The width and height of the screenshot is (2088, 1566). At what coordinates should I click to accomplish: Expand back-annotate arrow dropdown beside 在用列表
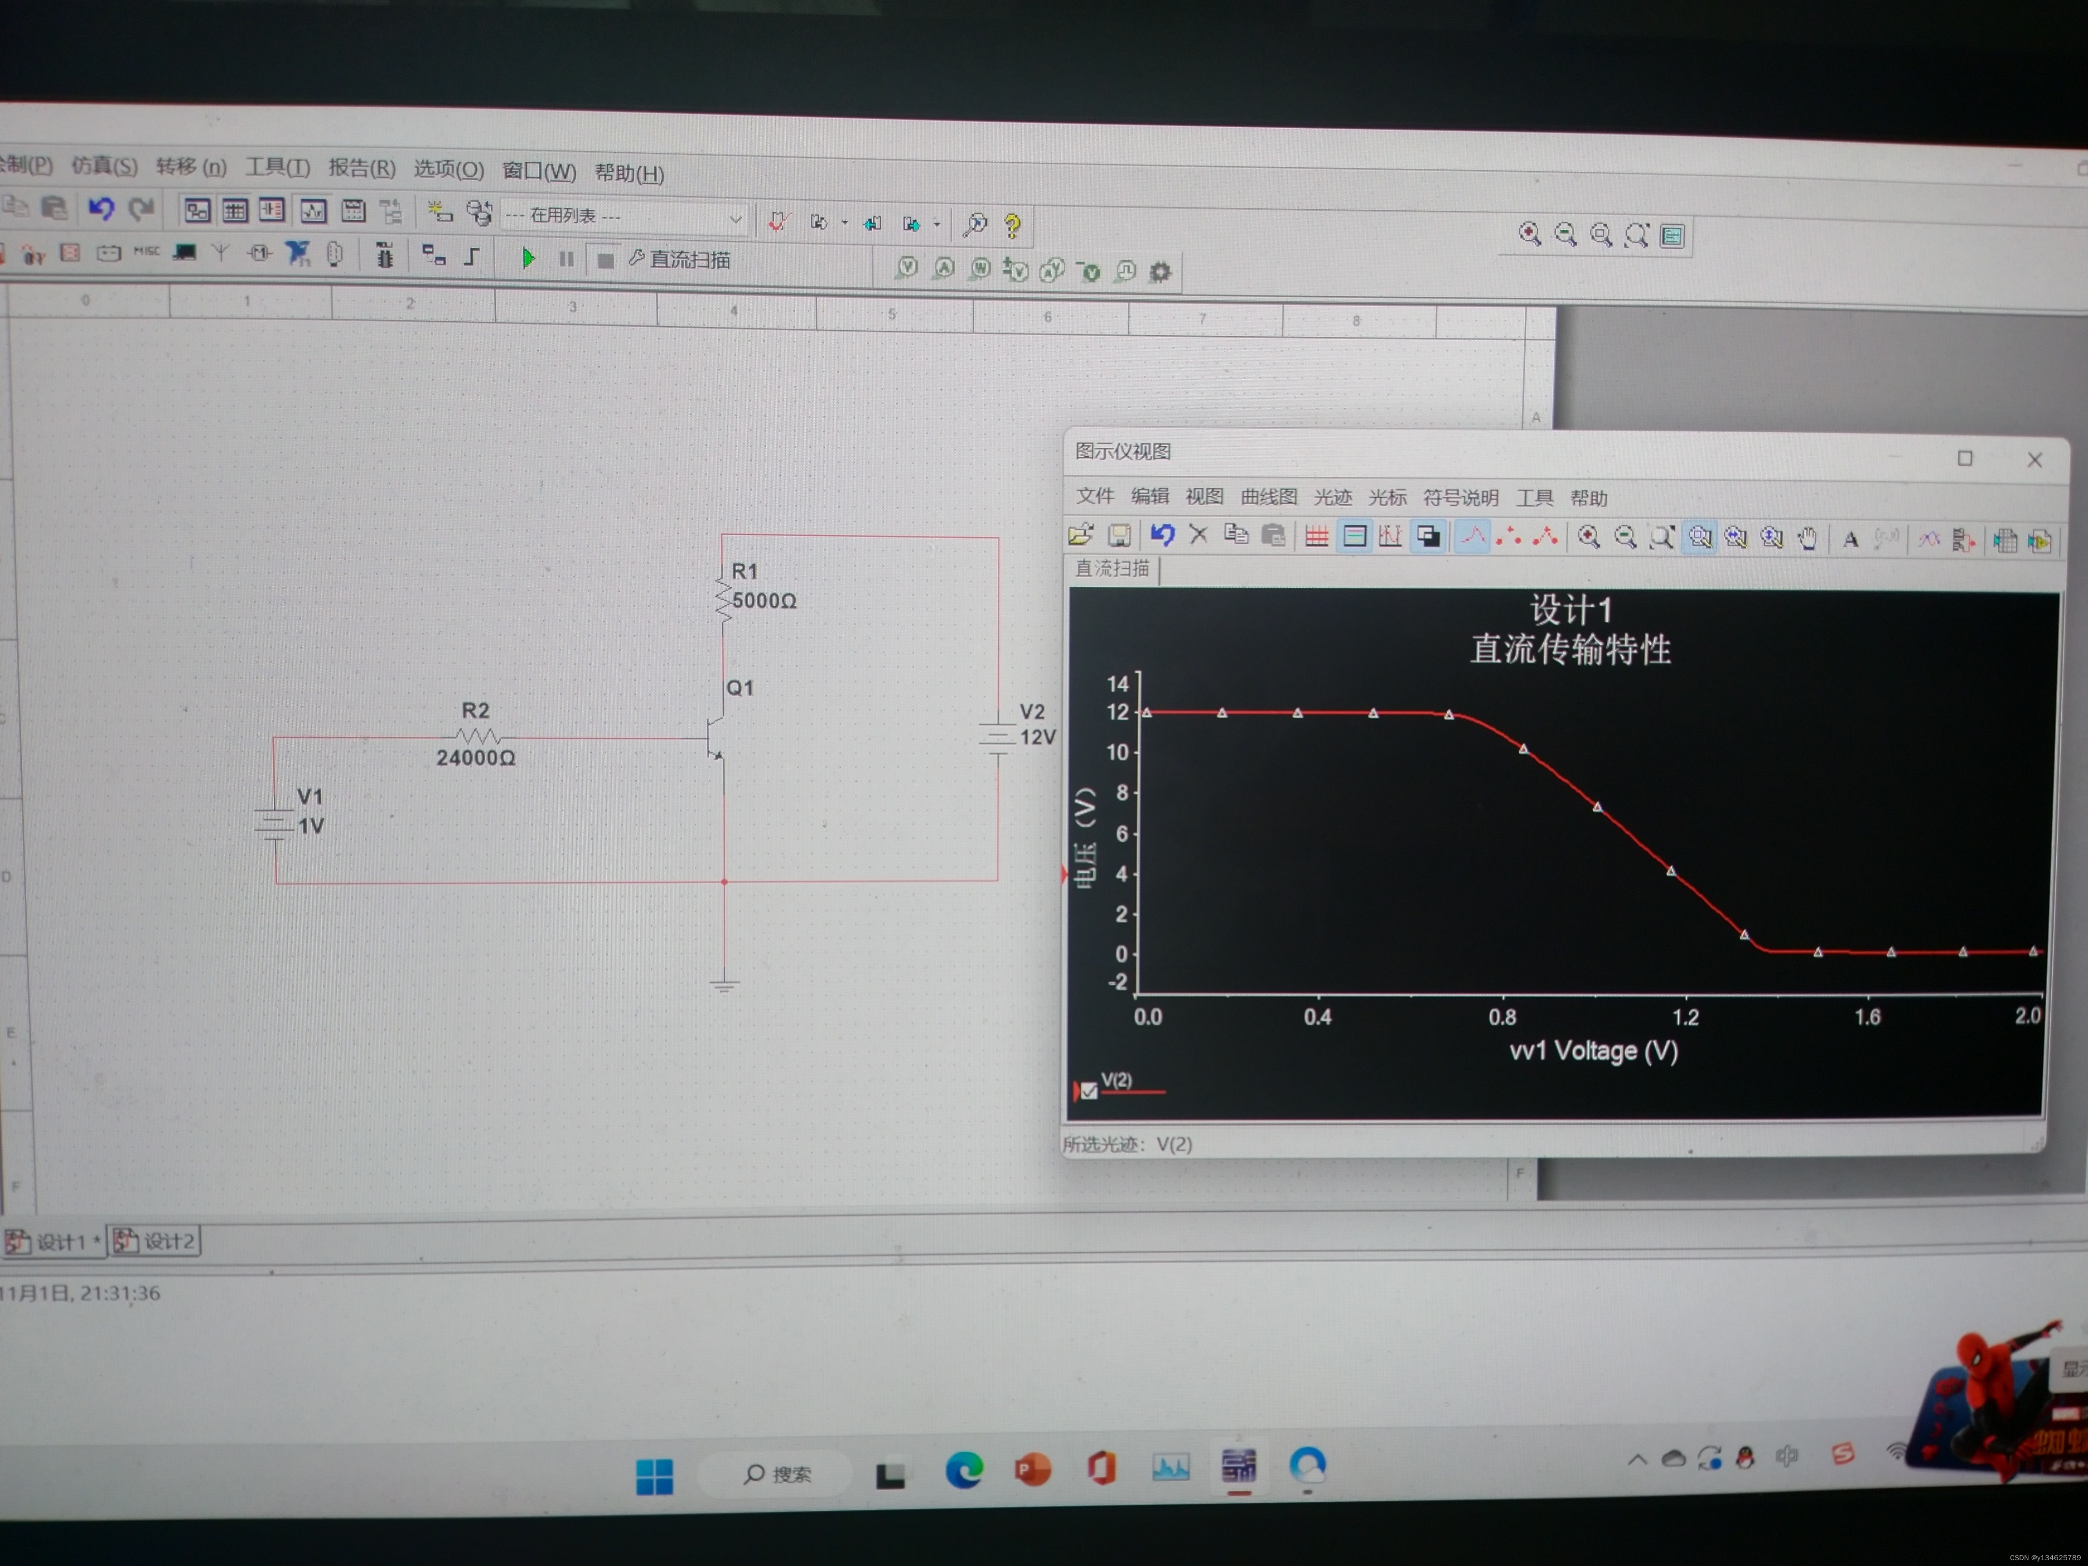[844, 223]
